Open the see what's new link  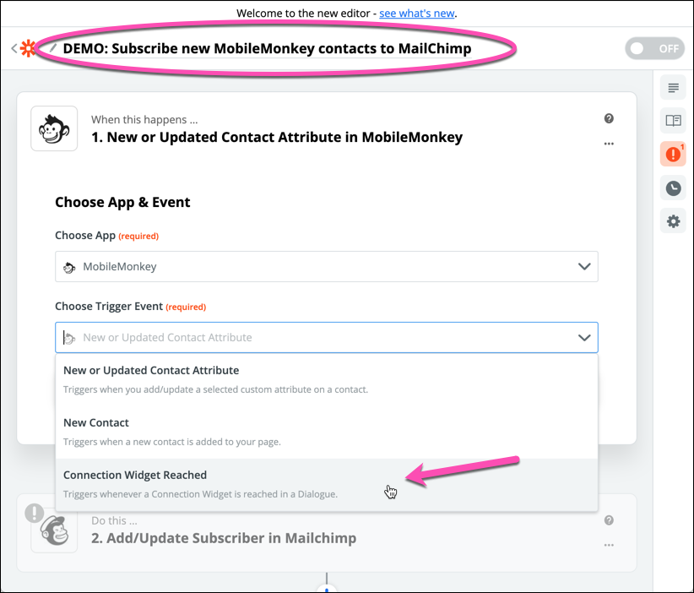click(416, 14)
